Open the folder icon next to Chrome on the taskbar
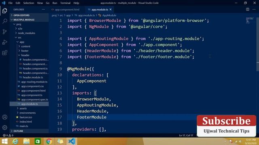This screenshot has height=145, width=259. point(60,141)
